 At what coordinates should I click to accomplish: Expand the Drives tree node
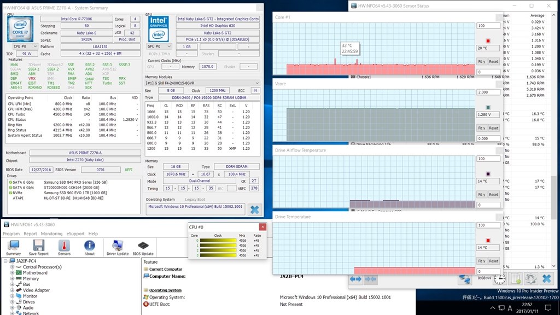tap(12, 302)
